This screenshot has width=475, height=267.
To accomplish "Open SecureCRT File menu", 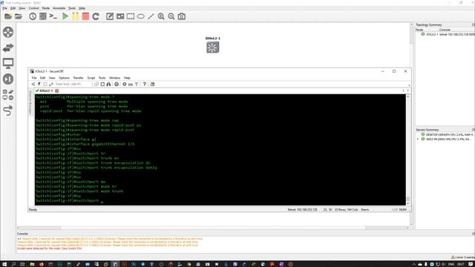I will click(x=34, y=78).
